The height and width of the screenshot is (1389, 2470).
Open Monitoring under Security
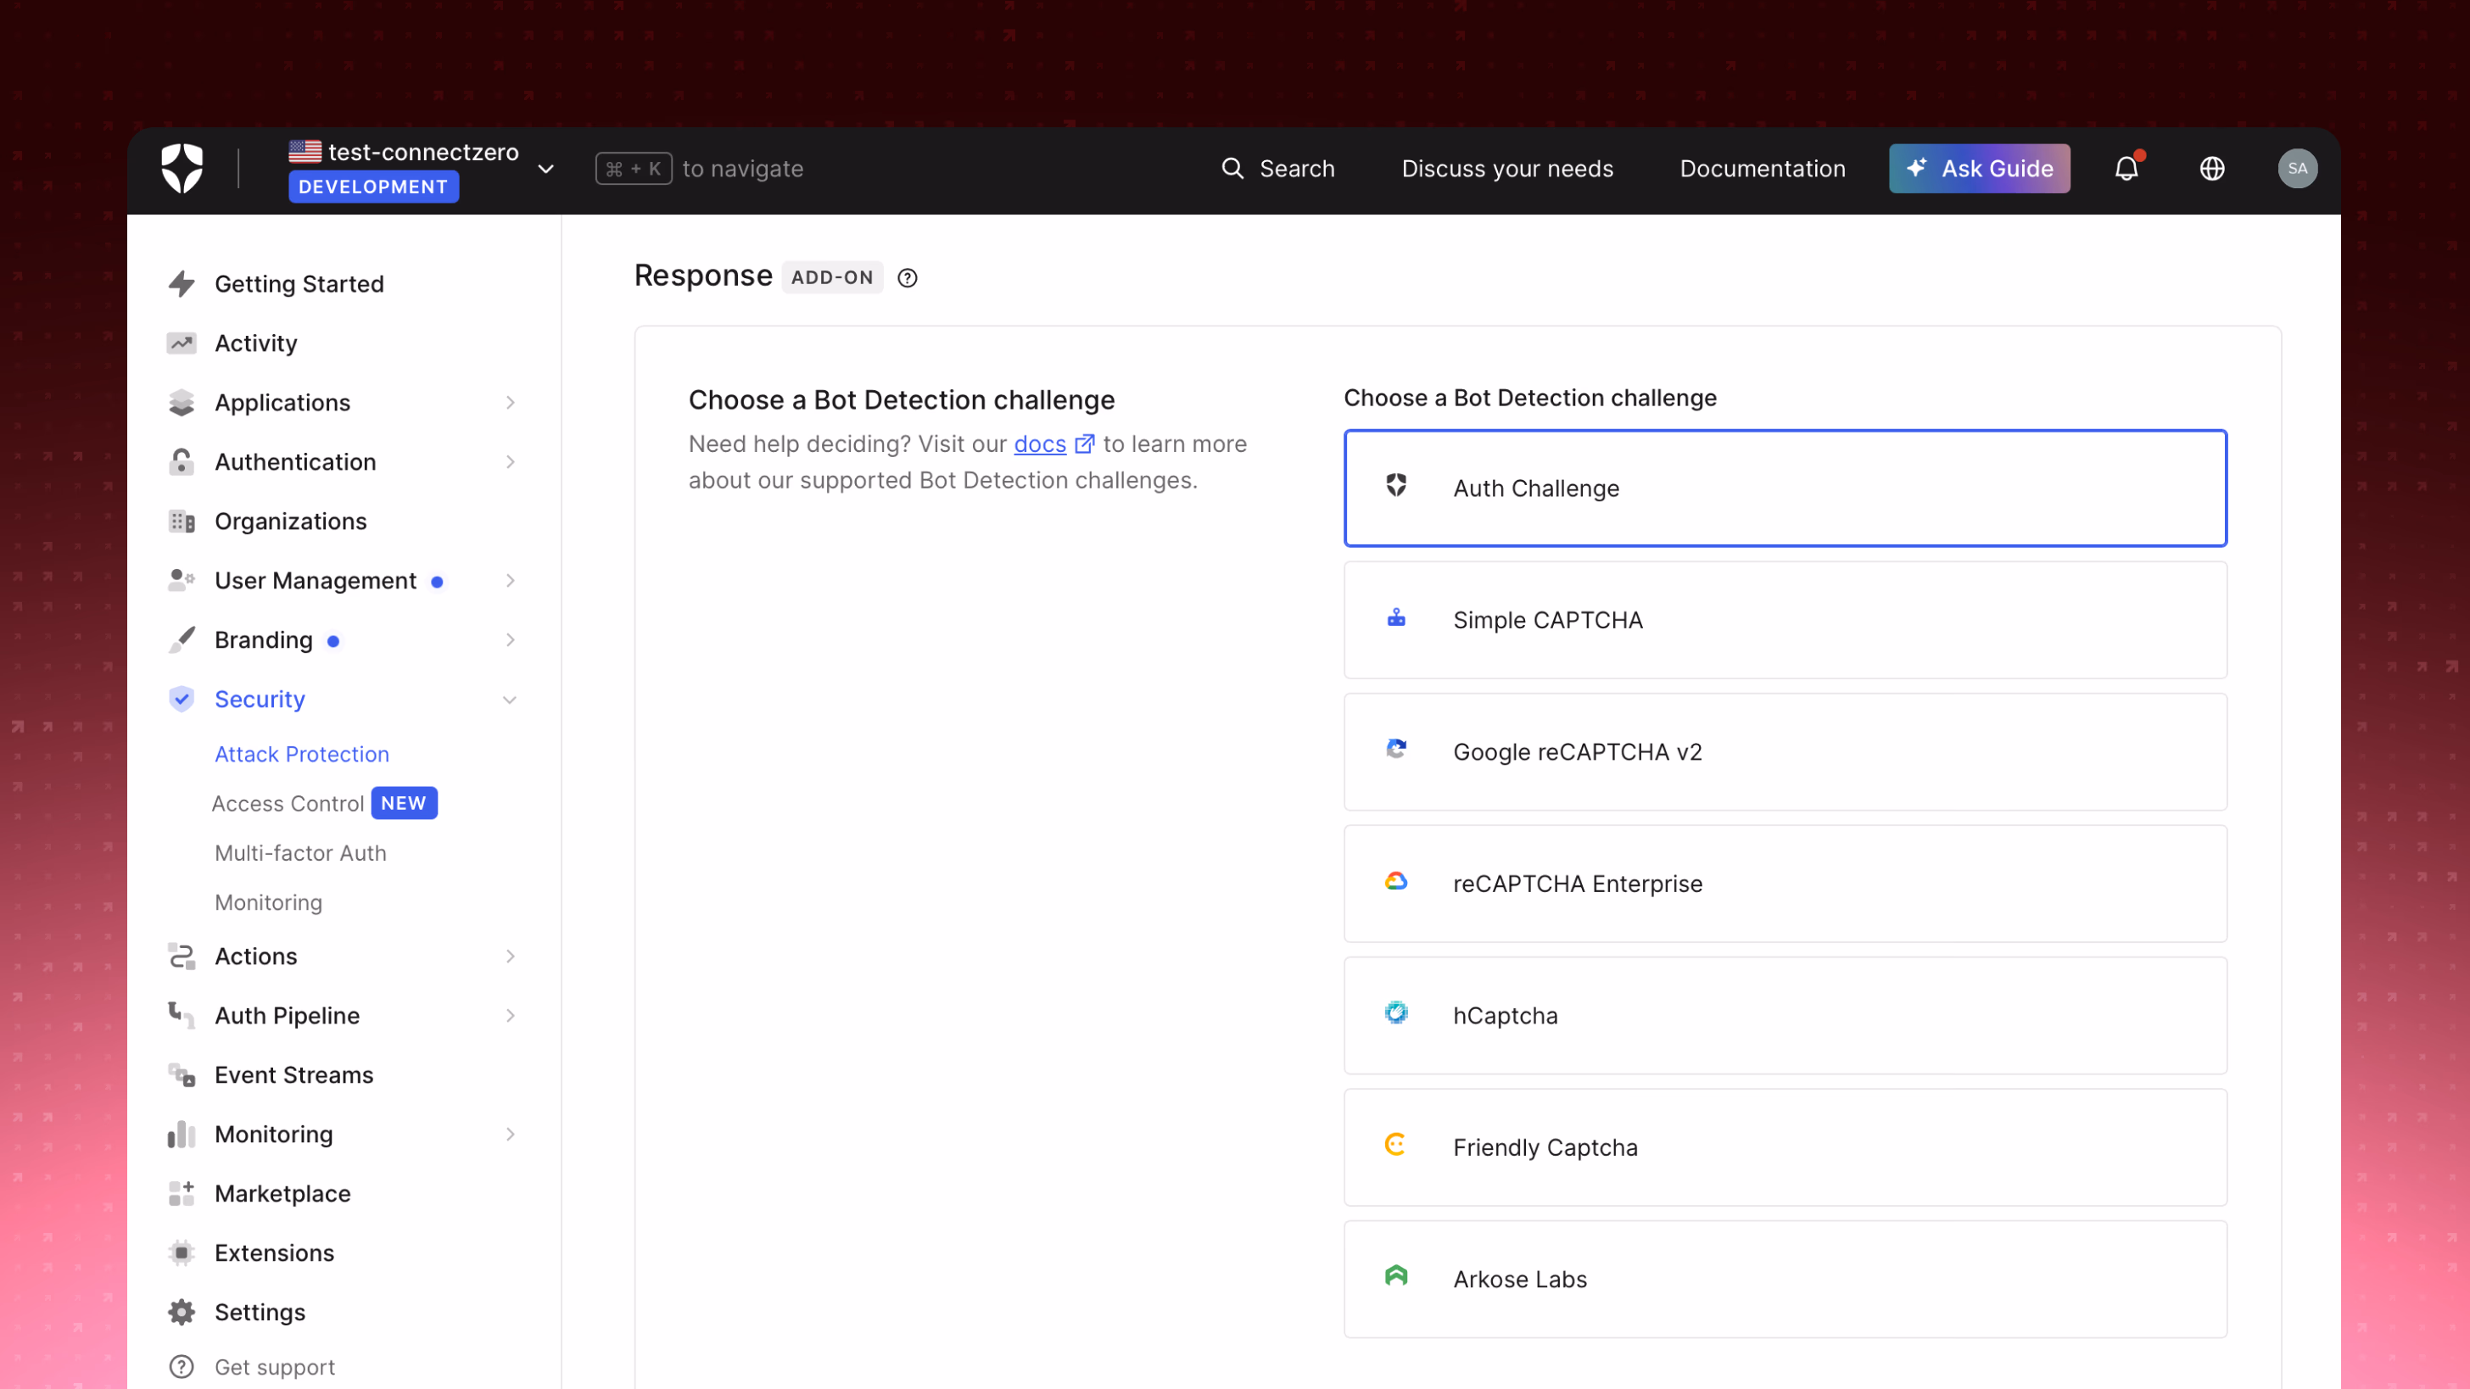(269, 903)
